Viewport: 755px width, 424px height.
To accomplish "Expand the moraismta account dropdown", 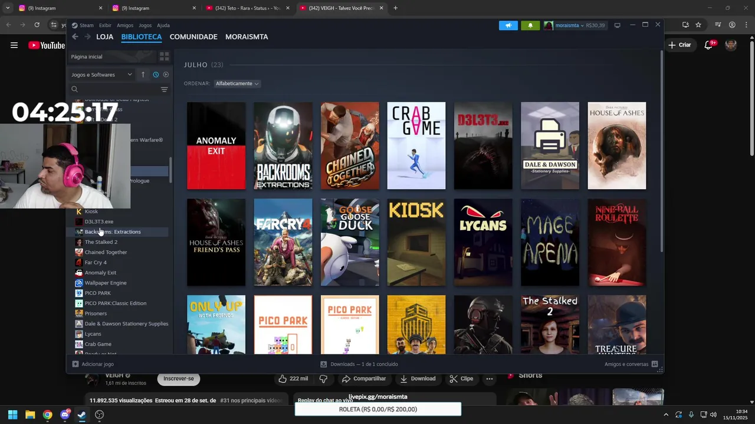I will (569, 25).
